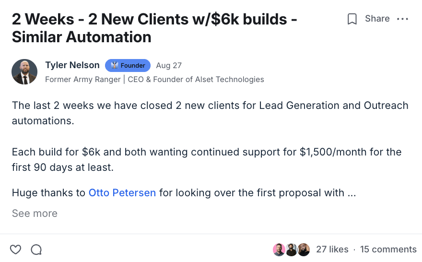
Task: Click the middle liker avatar
Action: pyautogui.click(x=291, y=250)
